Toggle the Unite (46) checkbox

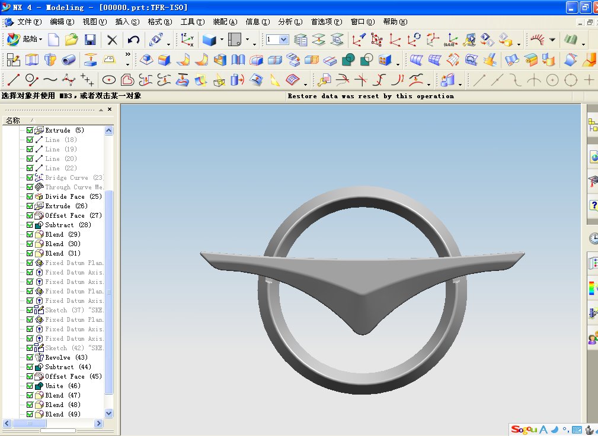click(x=30, y=386)
